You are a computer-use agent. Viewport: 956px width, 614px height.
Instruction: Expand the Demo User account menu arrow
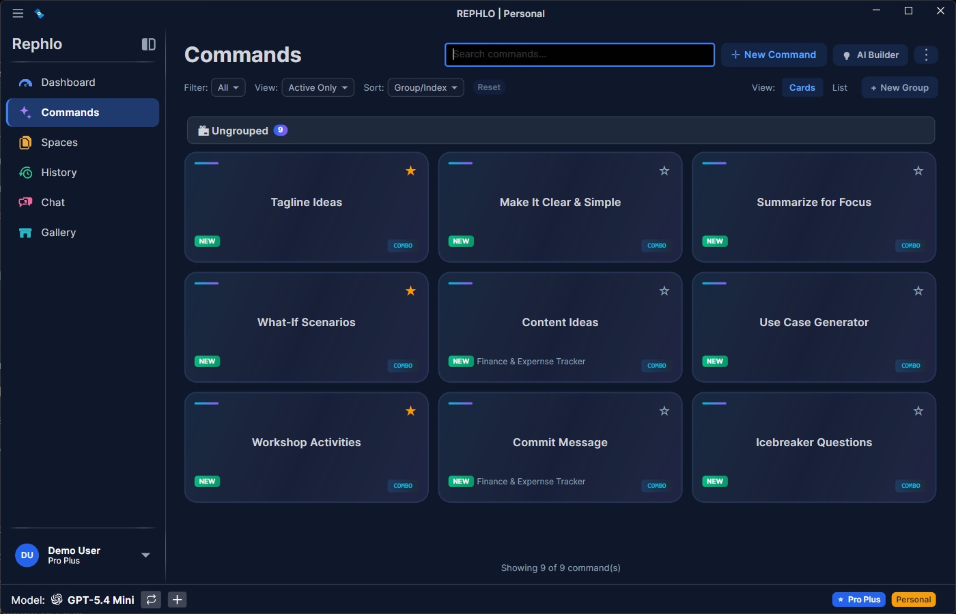pyautogui.click(x=145, y=555)
